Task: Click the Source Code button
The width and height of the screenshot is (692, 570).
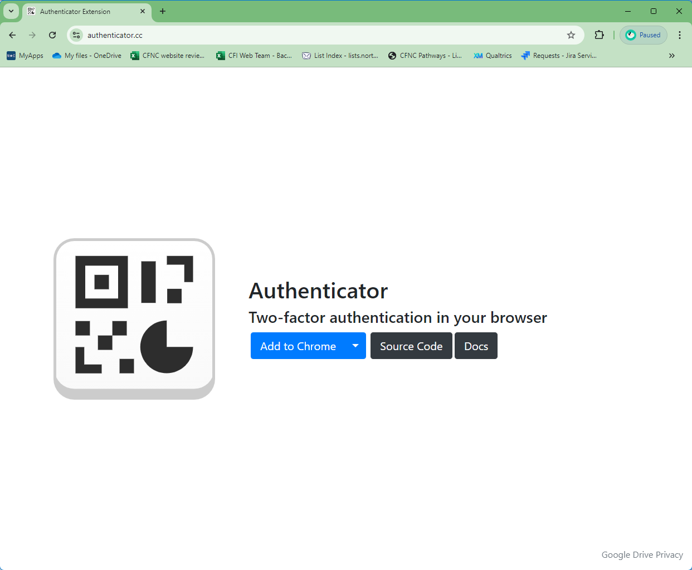Action: (411, 345)
